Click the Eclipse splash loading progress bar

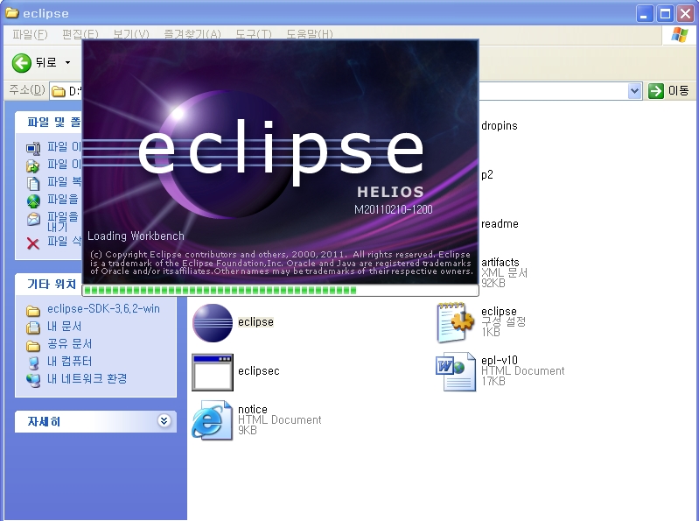tap(281, 291)
